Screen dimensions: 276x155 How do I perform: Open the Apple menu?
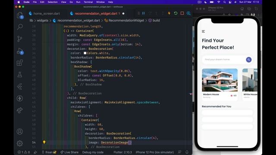click(x=19, y=2)
